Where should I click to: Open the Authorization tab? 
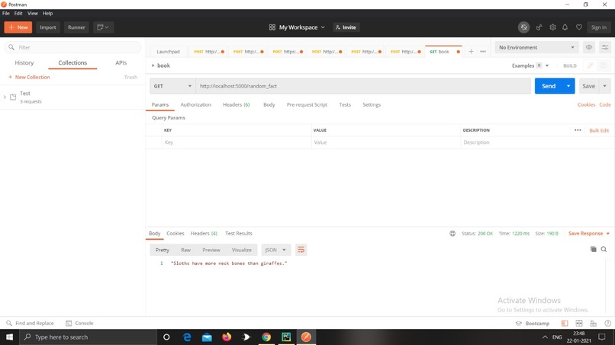[x=196, y=105]
